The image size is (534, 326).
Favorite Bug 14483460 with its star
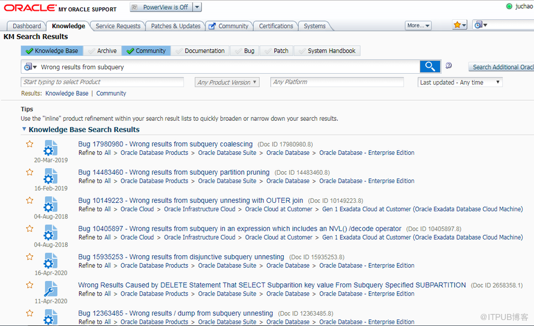click(x=29, y=172)
